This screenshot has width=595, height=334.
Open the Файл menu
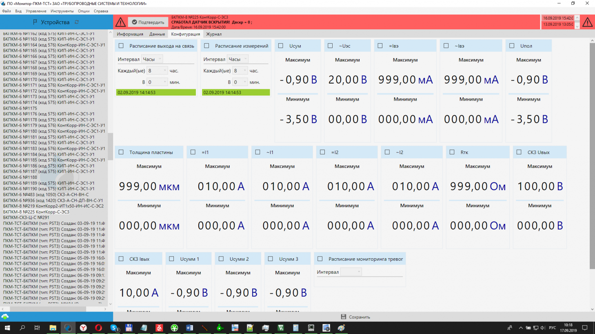coord(7,11)
